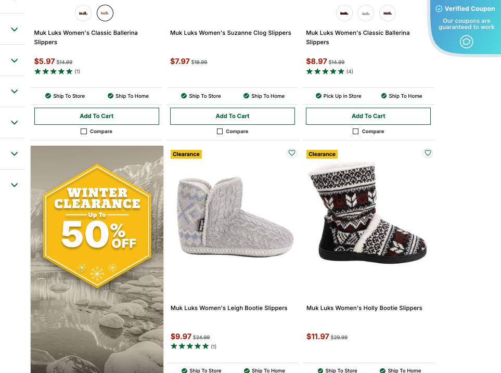This screenshot has height=373, width=501.
Task: Click the Verified Coupon checkmark badge
Action: pyautogui.click(x=439, y=9)
